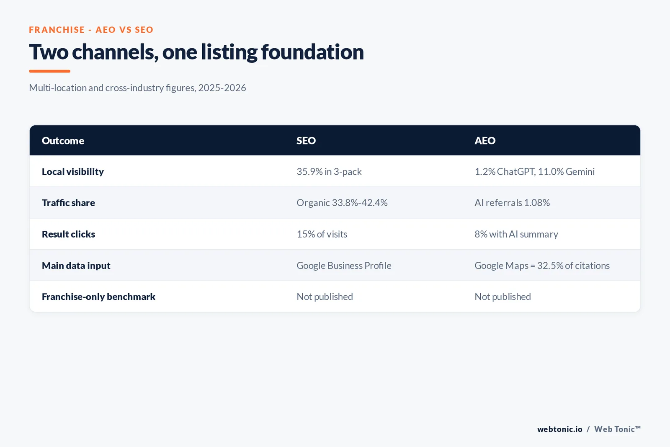Click the 'AEO' column header
Screen dimensions: 670x447
(x=485, y=141)
